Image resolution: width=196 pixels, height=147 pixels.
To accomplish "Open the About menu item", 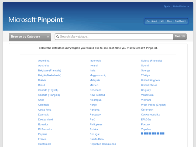I will pyautogui.click(x=169, y=21).
